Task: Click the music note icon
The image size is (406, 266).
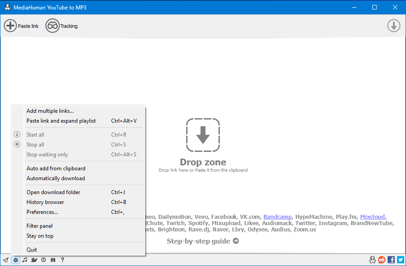Action: (25, 260)
